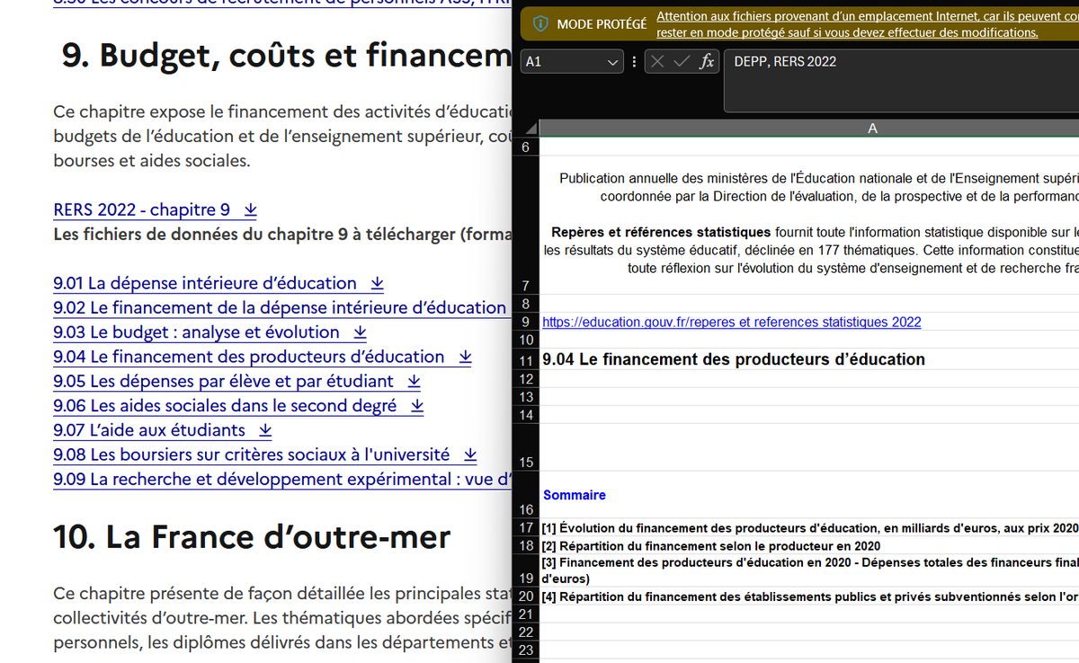Select row 9 header in Excel
Image resolution: width=1079 pixels, height=663 pixels.
click(525, 322)
